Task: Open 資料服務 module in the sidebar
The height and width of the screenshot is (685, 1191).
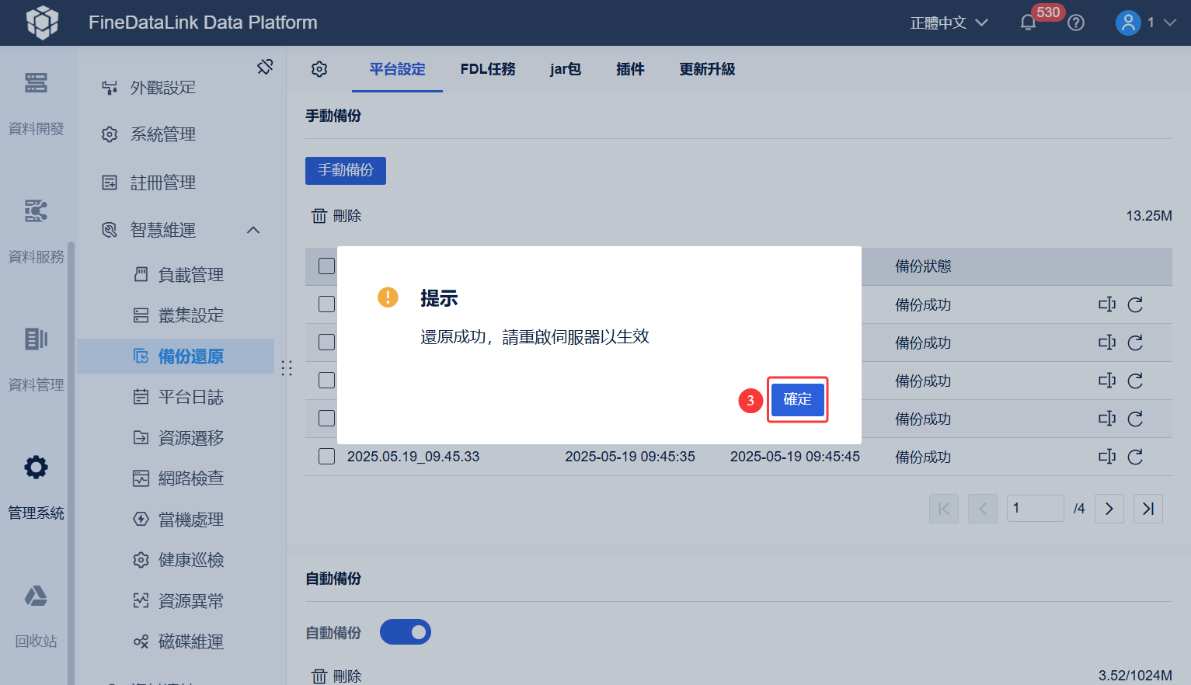Action: [x=36, y=232]
